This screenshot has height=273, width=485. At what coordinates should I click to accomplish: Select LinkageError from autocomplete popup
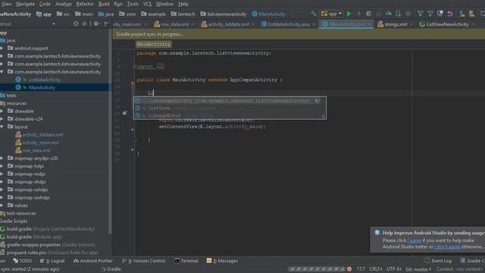coord(230,115)
